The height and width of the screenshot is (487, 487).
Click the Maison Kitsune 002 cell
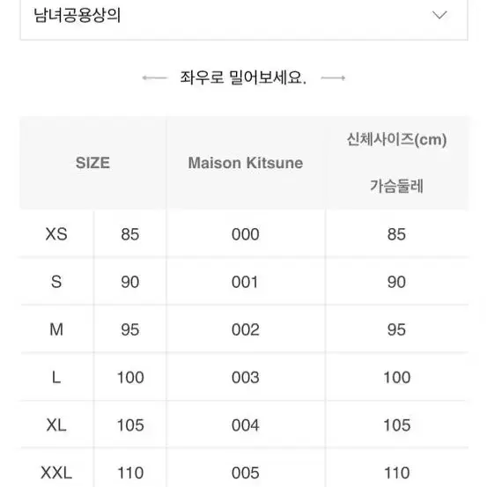(x=246, y=329)
